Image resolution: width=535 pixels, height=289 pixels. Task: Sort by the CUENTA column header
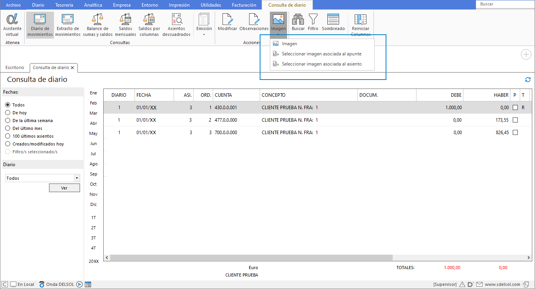(236, 95)
